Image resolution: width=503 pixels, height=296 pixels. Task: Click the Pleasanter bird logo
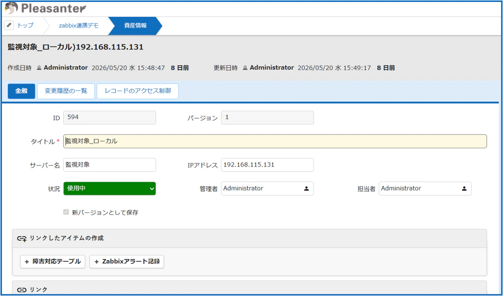pos(11,8)
